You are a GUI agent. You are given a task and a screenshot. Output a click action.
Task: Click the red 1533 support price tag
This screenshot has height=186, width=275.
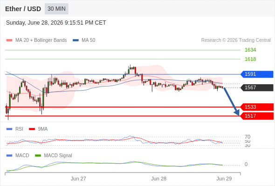[x=257, y=107]
